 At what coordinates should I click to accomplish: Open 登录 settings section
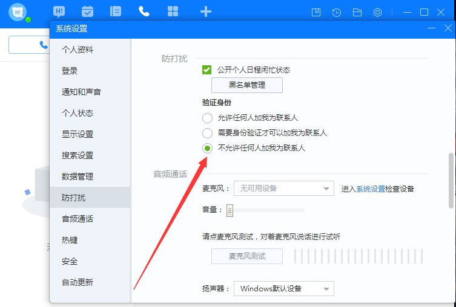[x=90, y=71]
